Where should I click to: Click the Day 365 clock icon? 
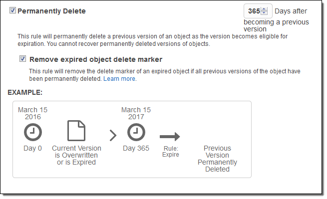136,132
